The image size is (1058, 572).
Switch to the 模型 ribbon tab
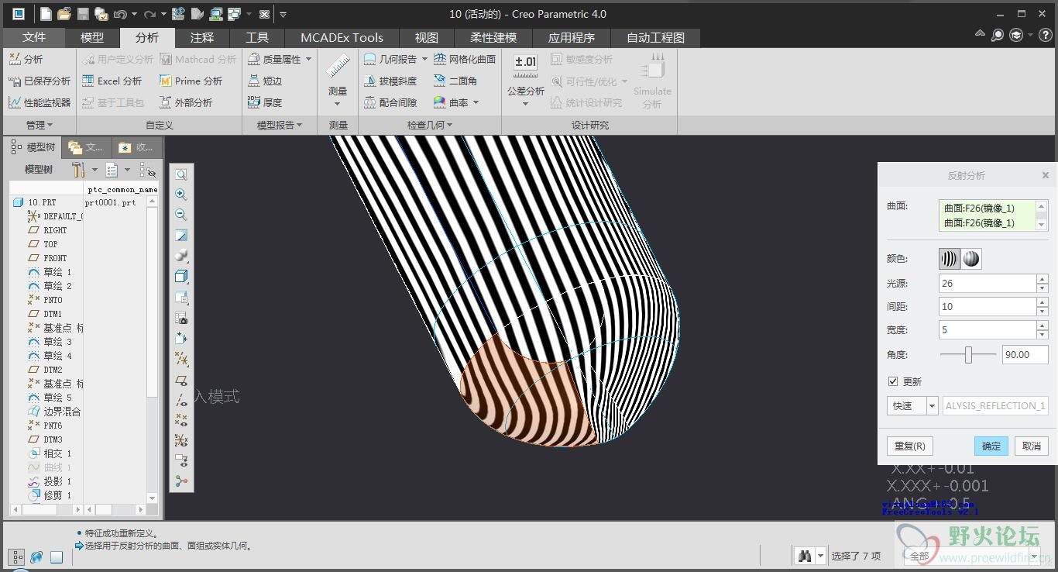92,37
